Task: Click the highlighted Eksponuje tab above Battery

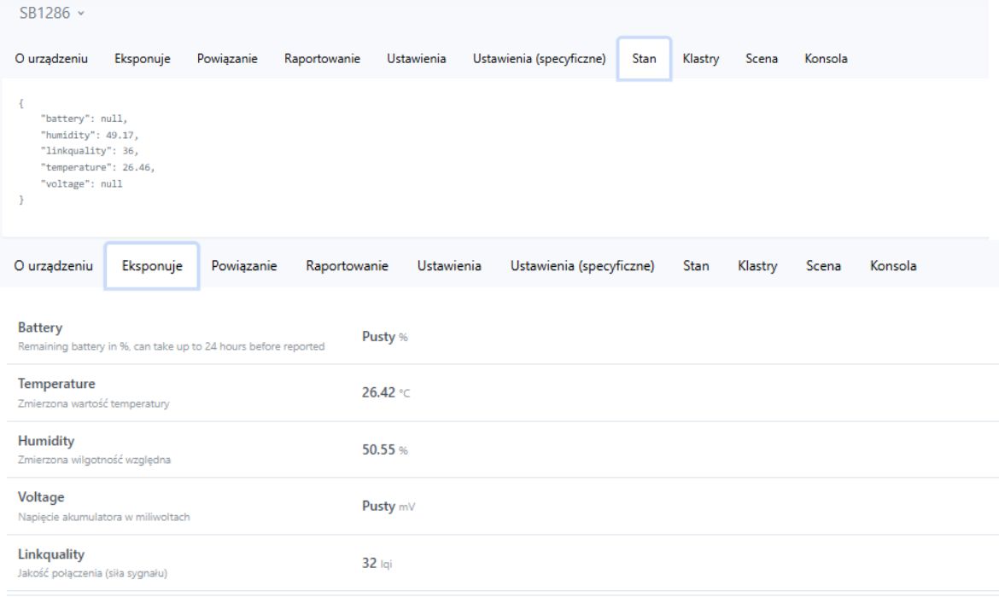Action: 152,266
